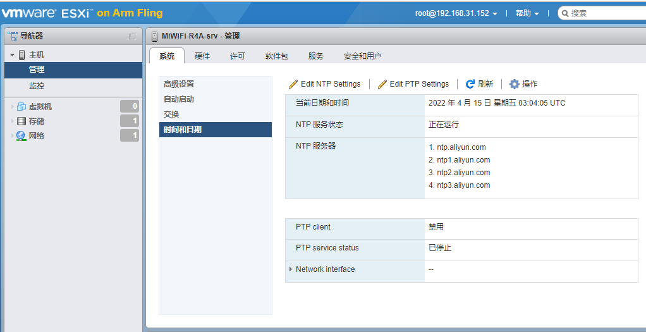Expand the Network interface row

pyautogui.click(x=290, y=269)
